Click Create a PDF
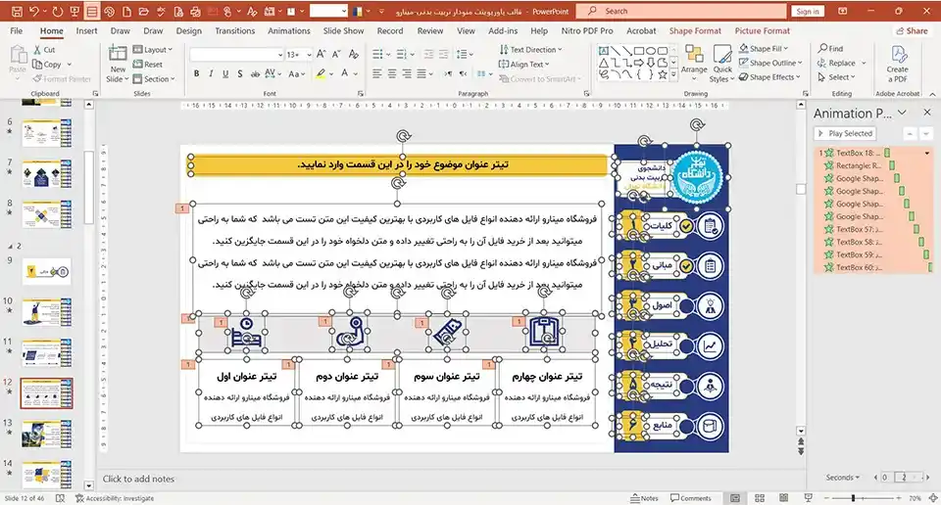 click(x=897, y=64)
